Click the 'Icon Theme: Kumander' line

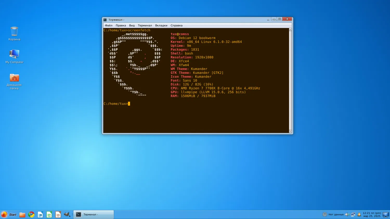click(191, 77)
